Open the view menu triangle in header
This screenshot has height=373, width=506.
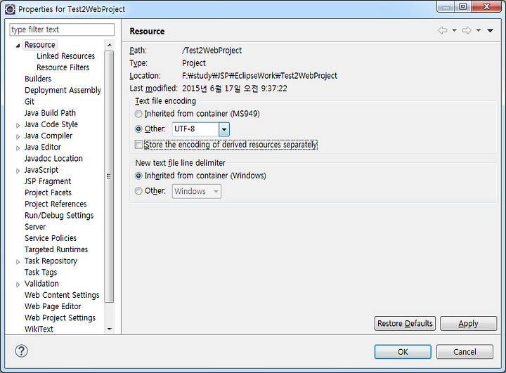[491, 31]
